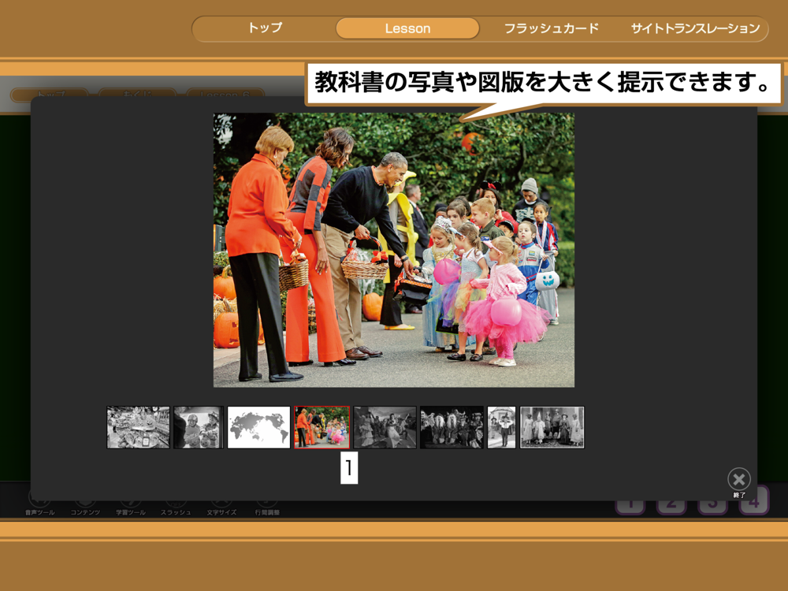Open the 行間調整 line spacing control
Image resolution: width=788 pixels, height=591 pixels.
[267, 504]
